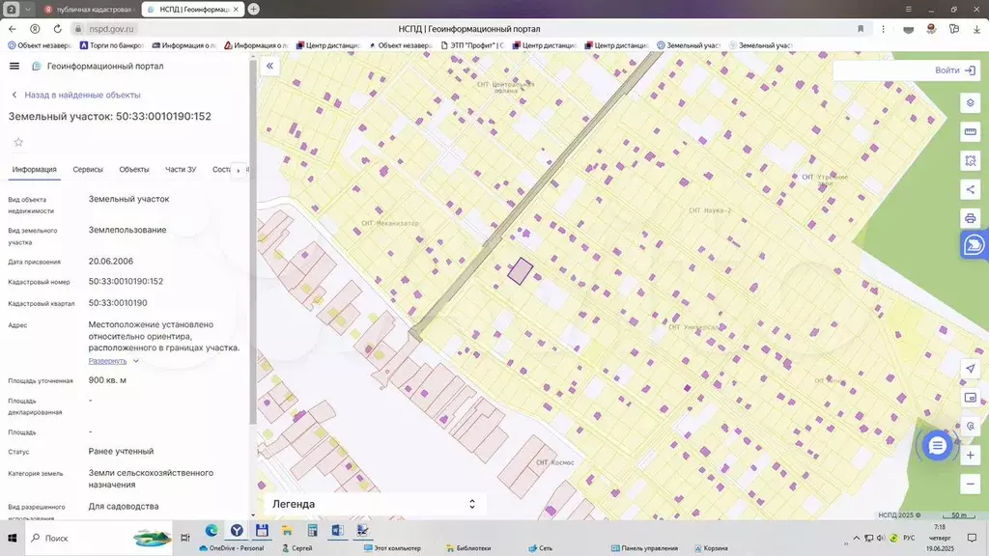Select the ruler measurement tool

[970, 131]
